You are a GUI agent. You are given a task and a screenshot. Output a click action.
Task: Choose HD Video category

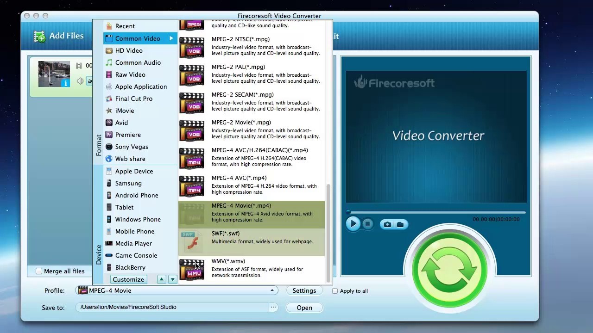(140, 50)
